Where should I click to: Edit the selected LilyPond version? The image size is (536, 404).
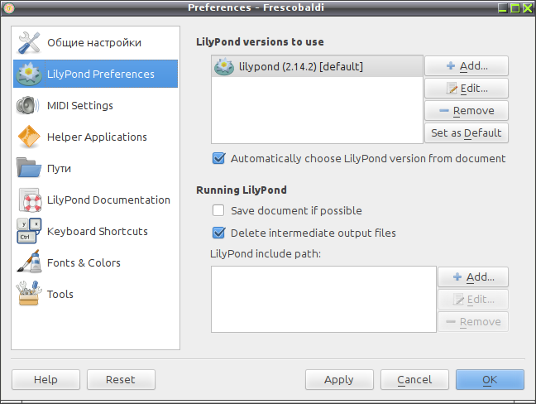467,89
